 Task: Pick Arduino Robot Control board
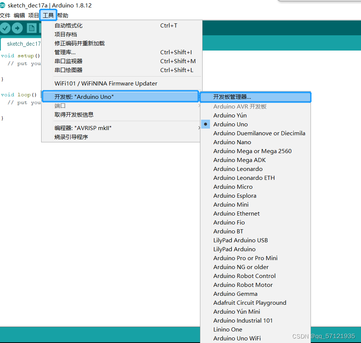click(256, 276)
